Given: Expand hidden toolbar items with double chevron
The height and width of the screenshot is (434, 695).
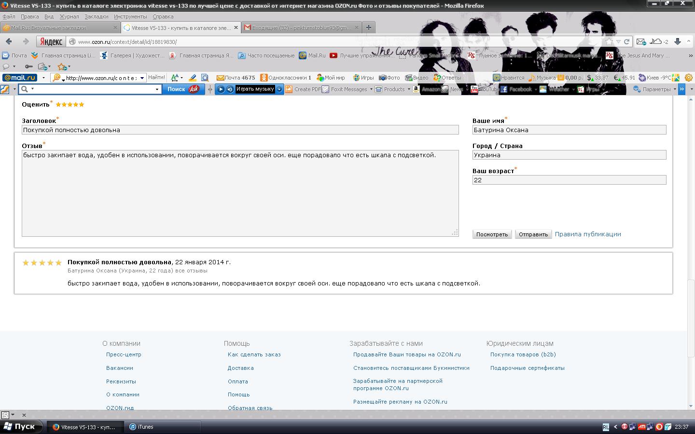Looking at the screenshot, I should [681, 89].
